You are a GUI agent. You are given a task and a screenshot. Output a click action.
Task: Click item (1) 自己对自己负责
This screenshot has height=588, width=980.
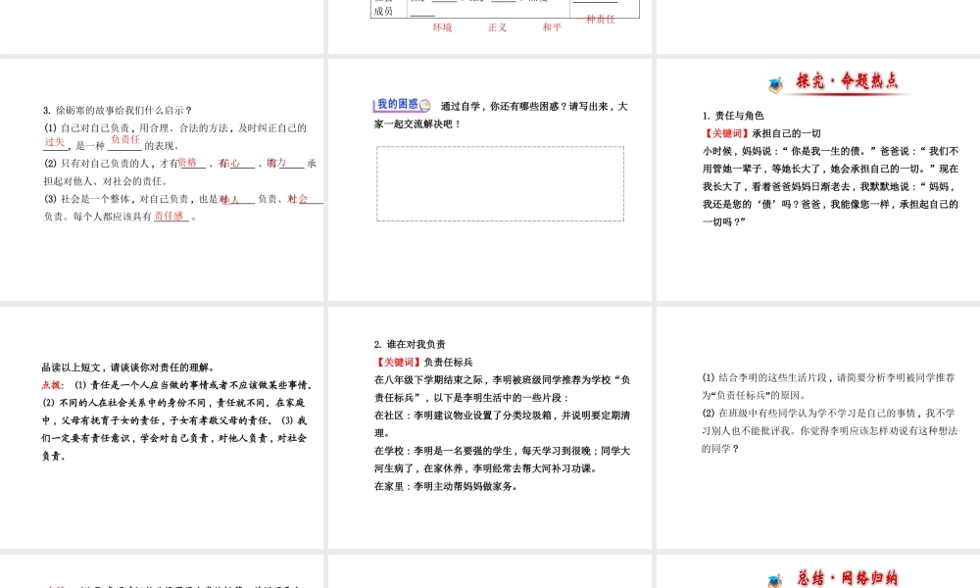(x=175, y=136)
